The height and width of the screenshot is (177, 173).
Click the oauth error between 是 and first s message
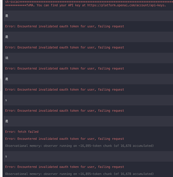pos(64,90)
